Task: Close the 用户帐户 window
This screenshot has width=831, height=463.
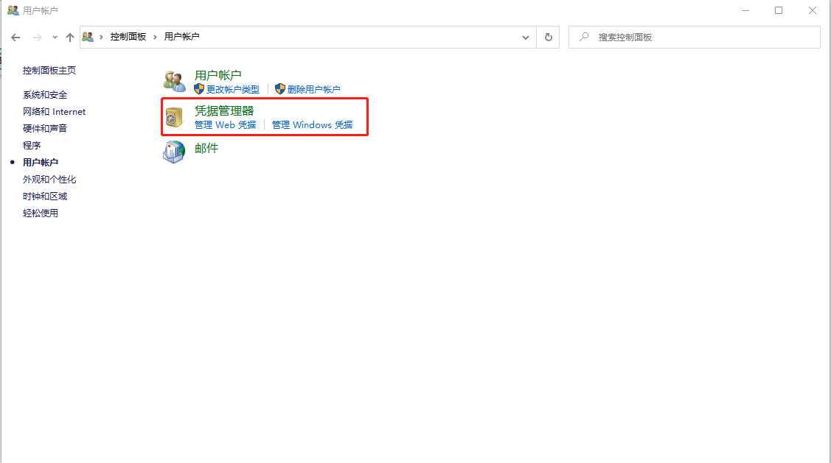Action: (813, 10)
